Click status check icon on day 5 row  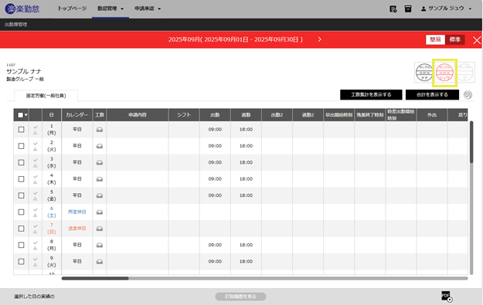[x=36, y=193]
